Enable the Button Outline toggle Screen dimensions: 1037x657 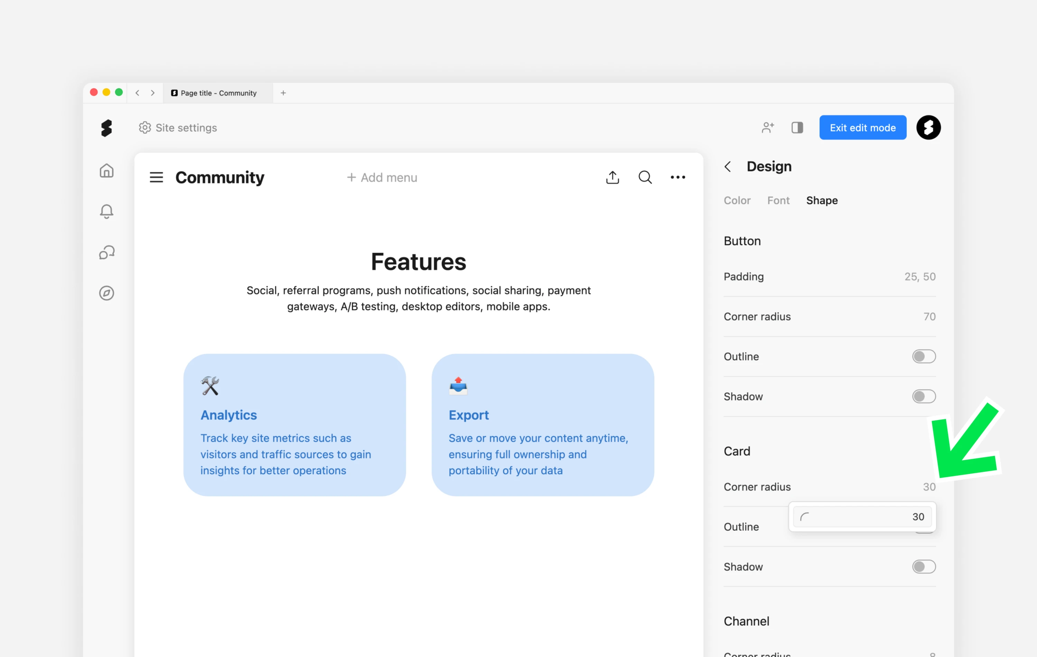[x=923, y=356]
